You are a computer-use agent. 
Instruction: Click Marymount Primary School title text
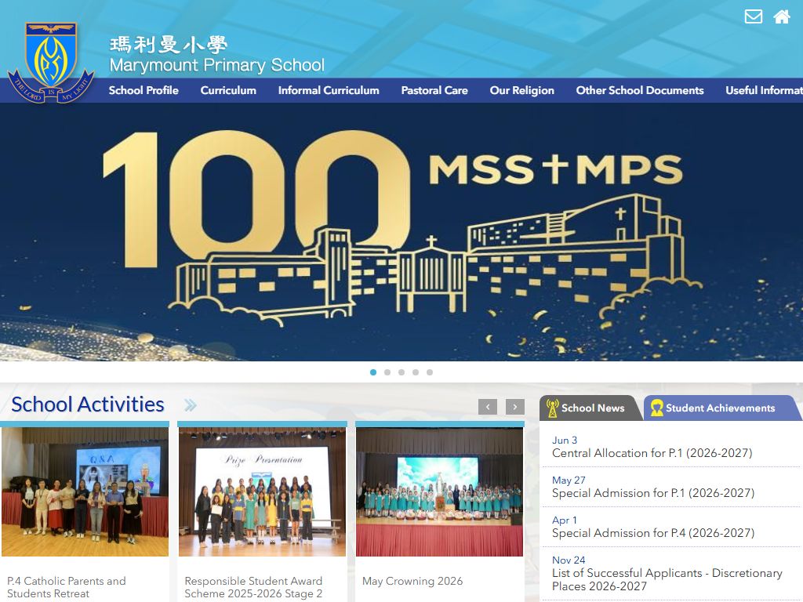coord(216,65)
